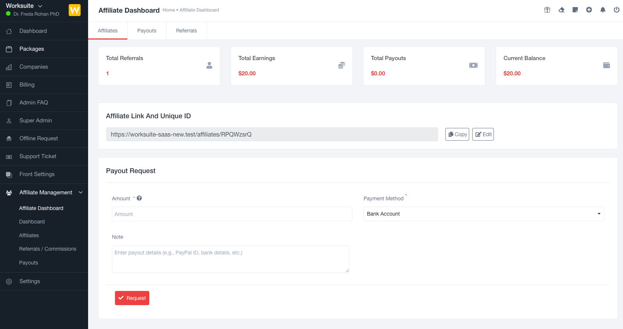Image resolution: width=623 pixels, height=329 pixels.
Task: Switch to the Referrals tab
Action: click(x=186, y=31)
